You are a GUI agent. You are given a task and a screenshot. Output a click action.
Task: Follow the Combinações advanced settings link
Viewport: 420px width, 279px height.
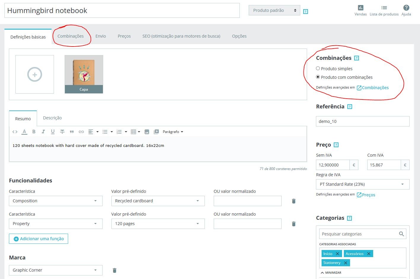[x=373, y=88]
